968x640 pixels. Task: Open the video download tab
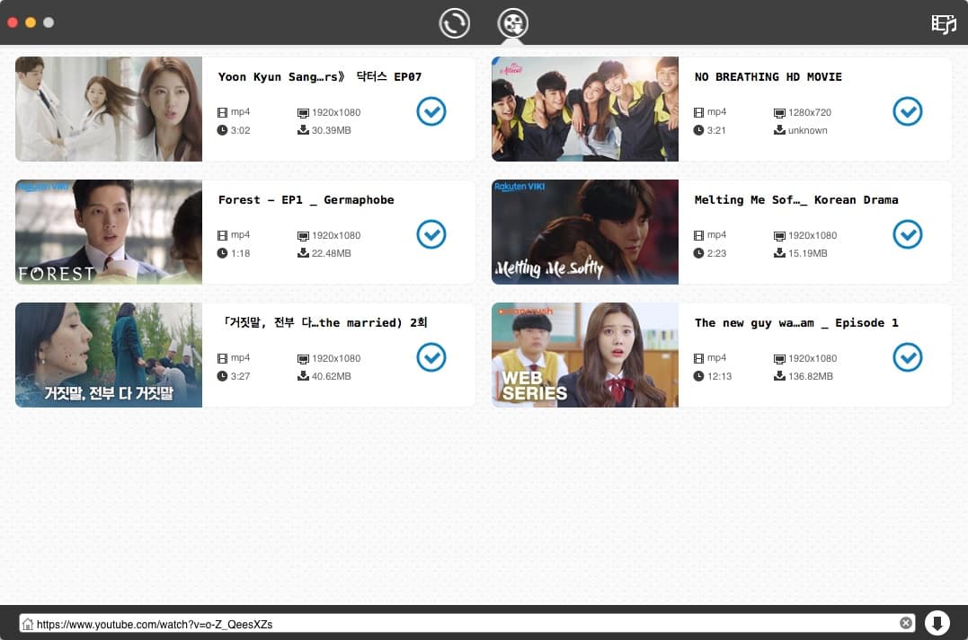513,23
